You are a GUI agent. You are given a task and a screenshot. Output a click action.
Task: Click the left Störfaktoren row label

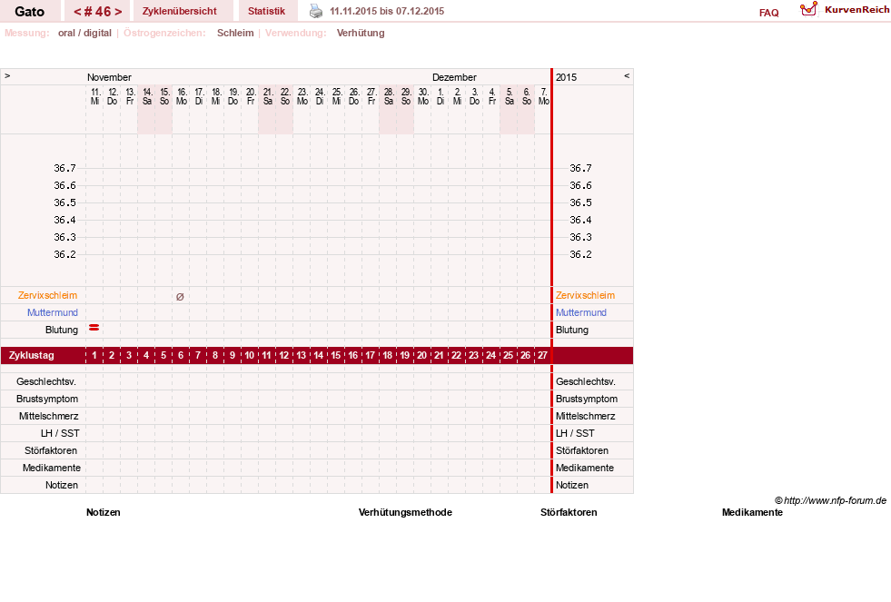point(51,450)
